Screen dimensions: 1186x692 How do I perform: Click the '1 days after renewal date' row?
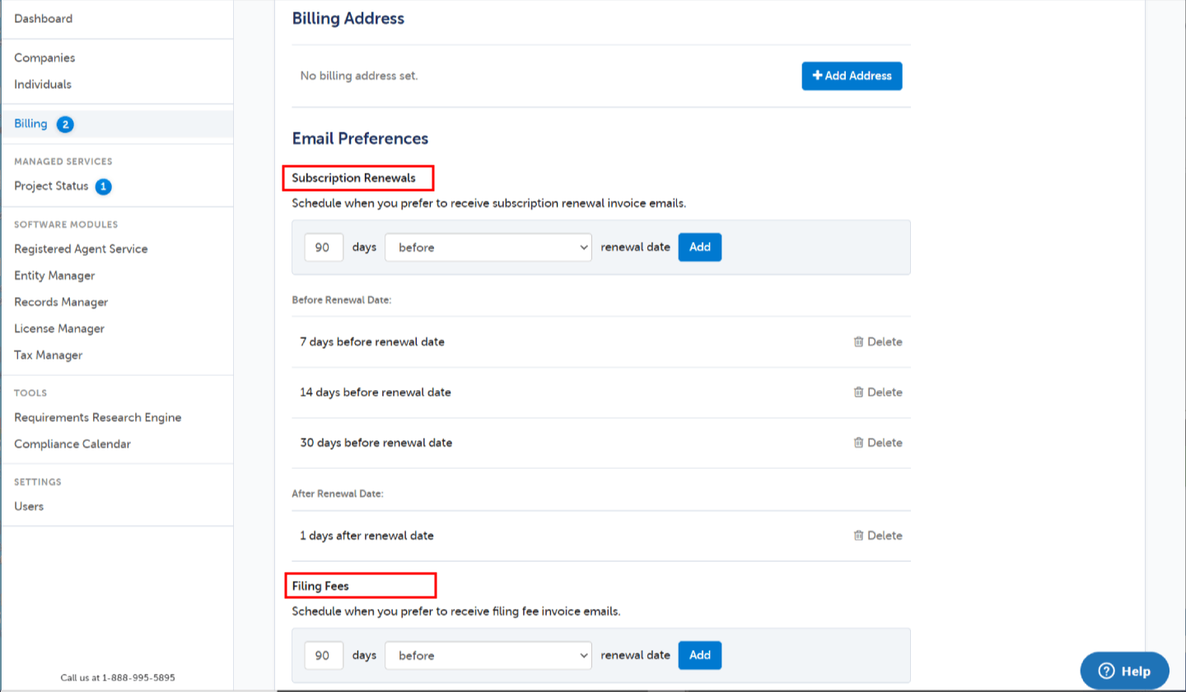pyautogui.click(x=601, y=536)
